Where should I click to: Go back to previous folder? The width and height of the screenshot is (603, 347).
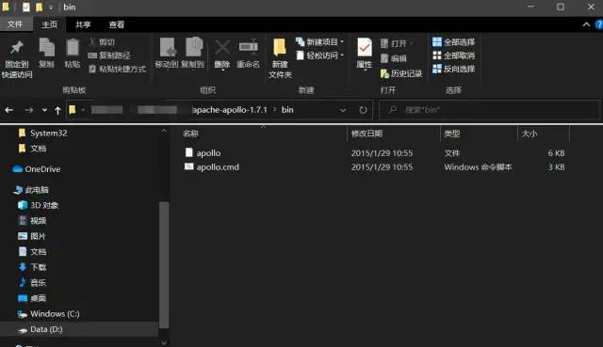[x=9, y=110]
